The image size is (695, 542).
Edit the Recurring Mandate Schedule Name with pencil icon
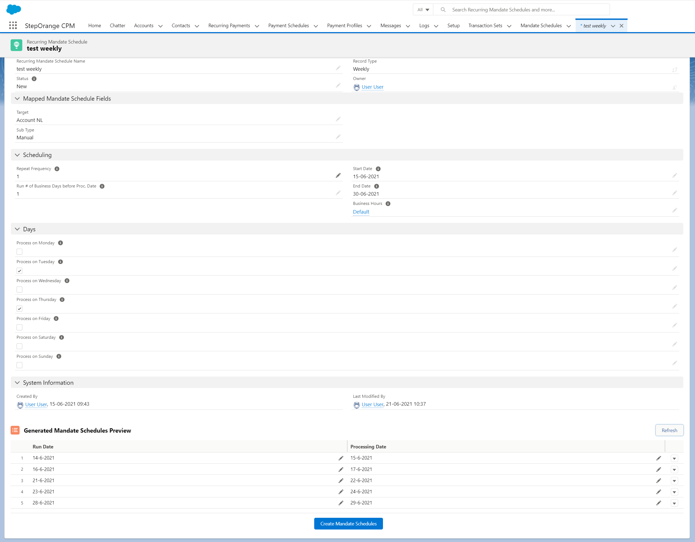[x=338, y=68]
